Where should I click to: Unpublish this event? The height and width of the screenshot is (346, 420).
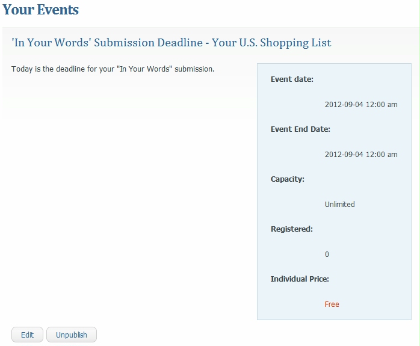click(72, 335)
